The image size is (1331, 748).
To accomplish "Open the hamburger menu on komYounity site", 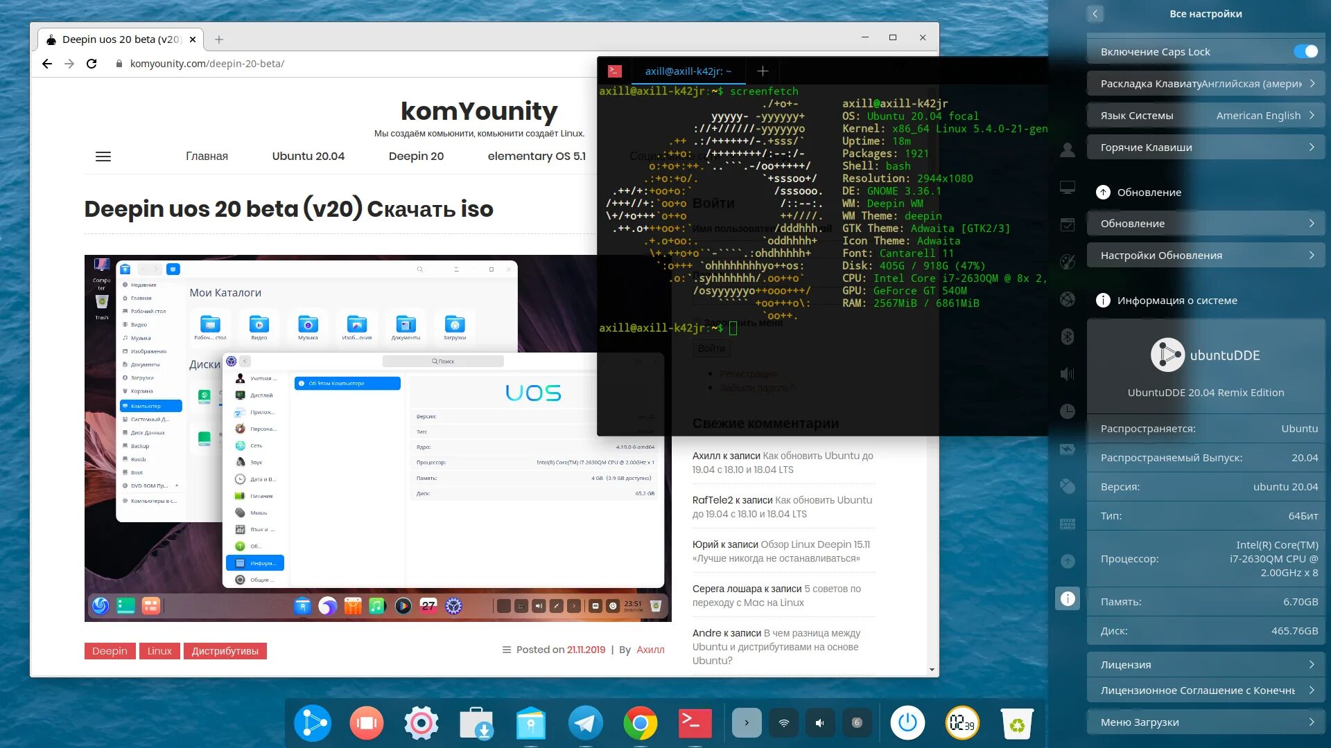I will click(x=103, y=157).
